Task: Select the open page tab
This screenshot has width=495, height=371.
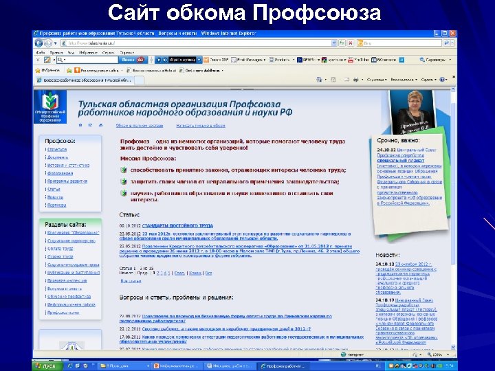Action: pyautogui.click(x=84, y=80)
